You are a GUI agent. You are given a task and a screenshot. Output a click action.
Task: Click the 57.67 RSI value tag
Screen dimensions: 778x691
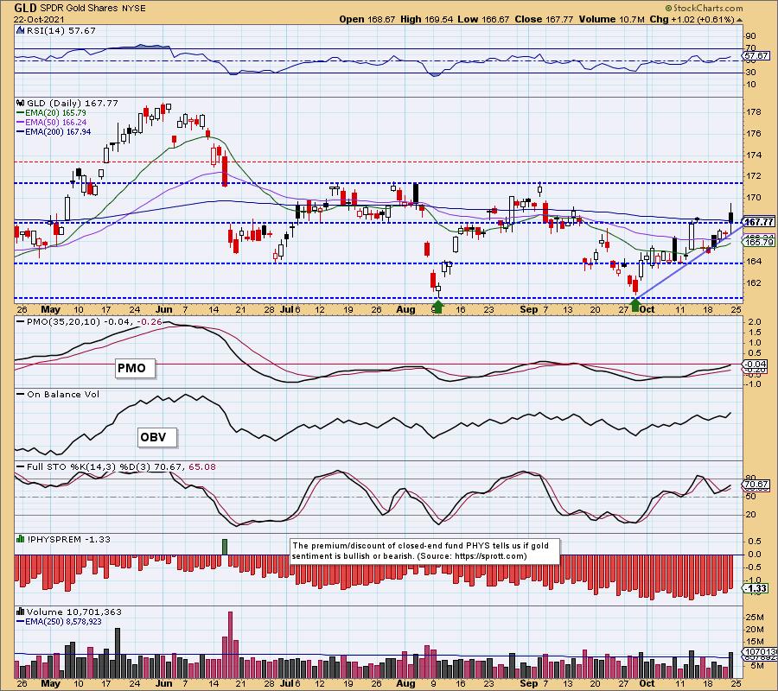[x=756, y=55]
